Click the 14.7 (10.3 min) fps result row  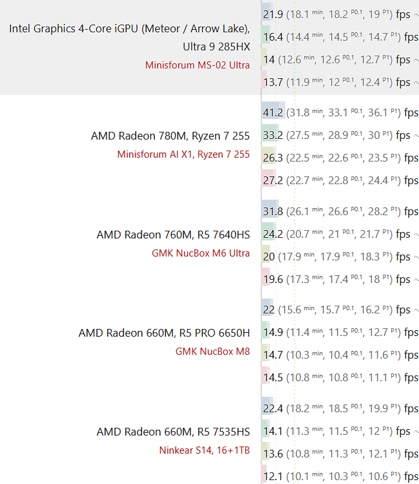pos(340,355)
